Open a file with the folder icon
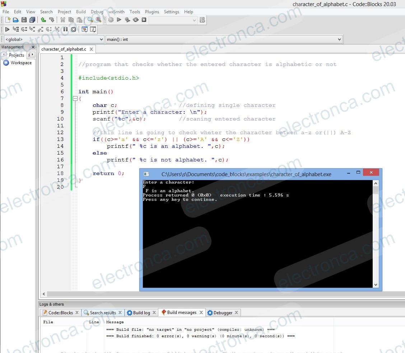The image size is (405, 353). 15,20
